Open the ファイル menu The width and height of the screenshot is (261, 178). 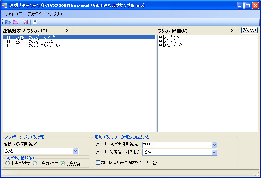[14, 14]
